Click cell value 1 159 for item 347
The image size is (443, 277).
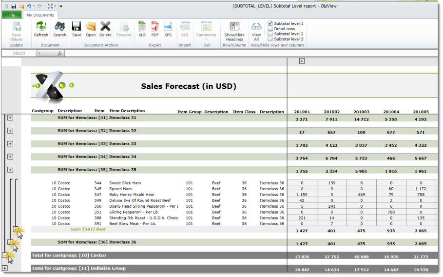coord(302,195)
